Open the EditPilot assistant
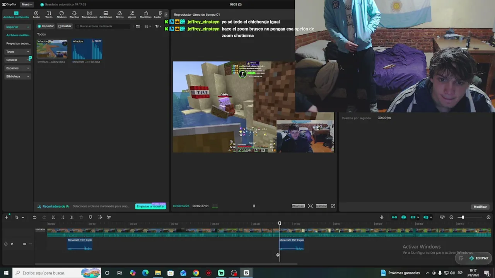 pos(479,258)
